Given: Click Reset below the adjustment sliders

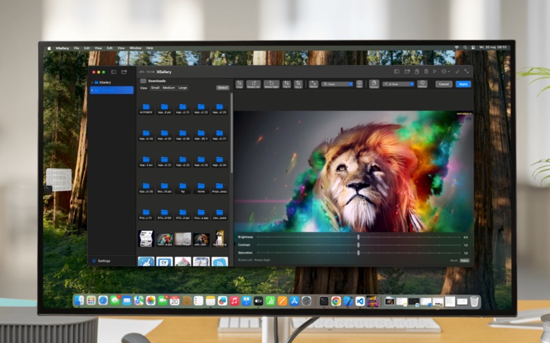Looking at the screenshot, I should pyautogui.click(x=454, y=261).
